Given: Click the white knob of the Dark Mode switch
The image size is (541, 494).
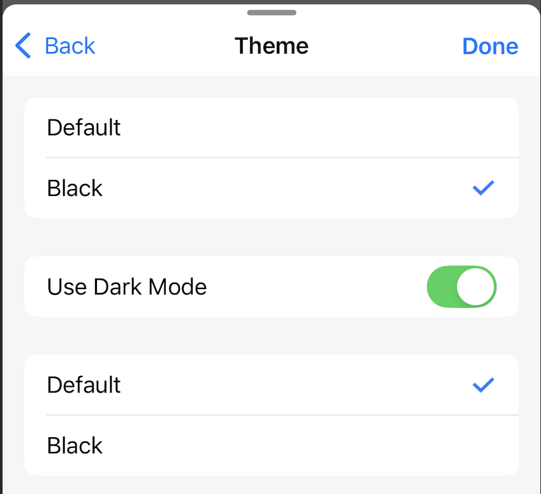Looking at the screenshot, I should pyautogui.click(x=476, y=287).
